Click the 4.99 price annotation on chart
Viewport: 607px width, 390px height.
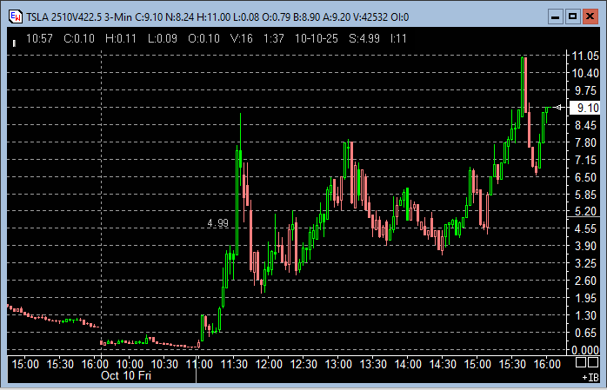pos(217,223)
